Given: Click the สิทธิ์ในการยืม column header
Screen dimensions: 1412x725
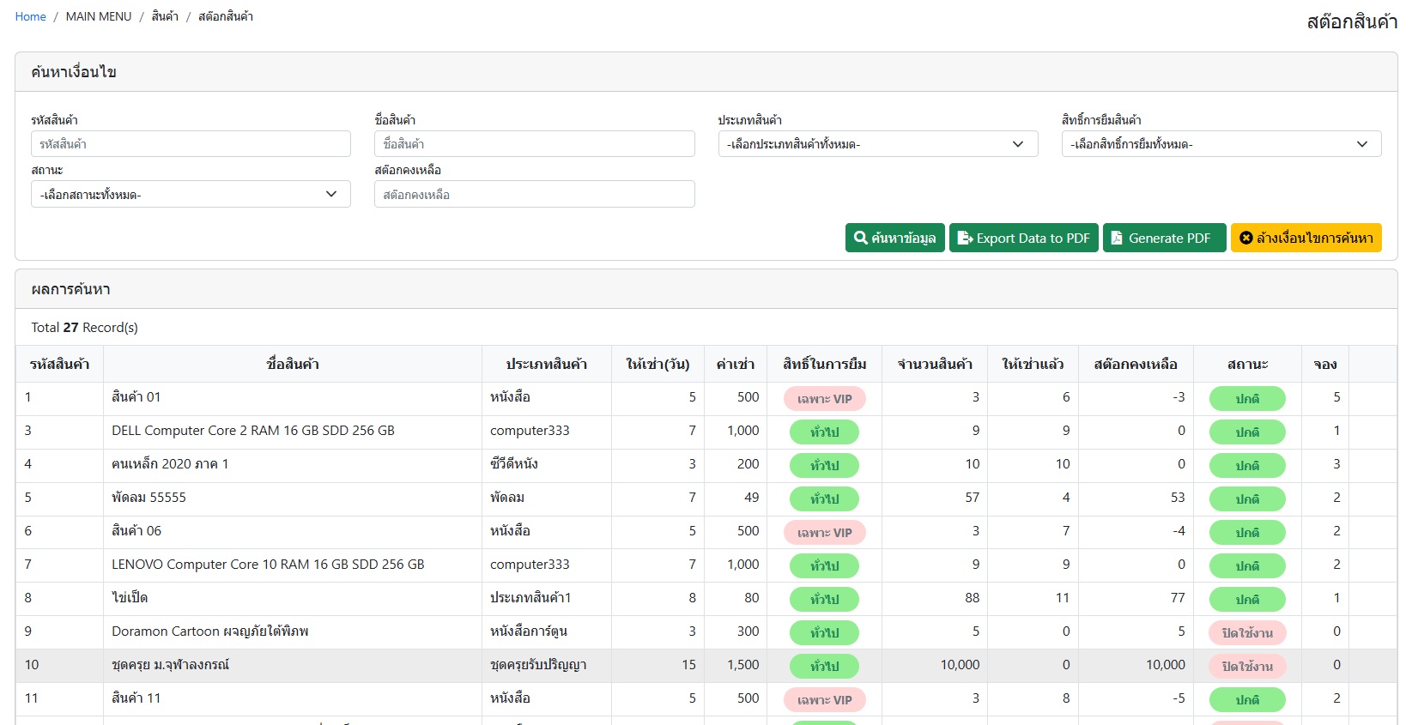Looking at the screenshot, I should (x=825, y=365).
